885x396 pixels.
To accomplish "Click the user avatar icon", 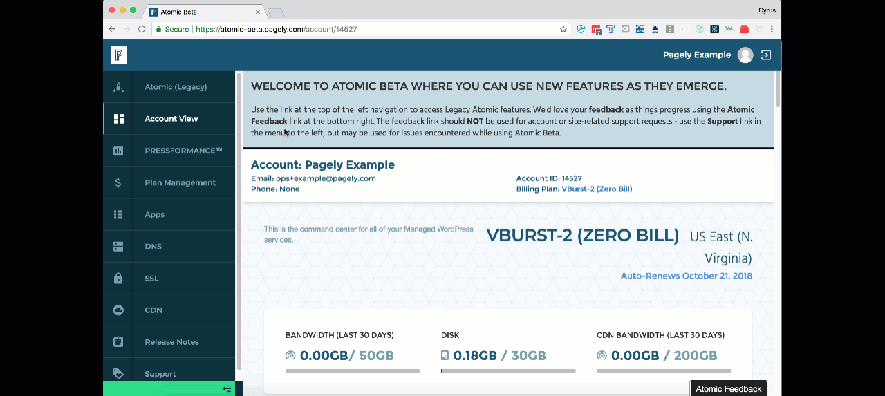I will coord(745,55).
